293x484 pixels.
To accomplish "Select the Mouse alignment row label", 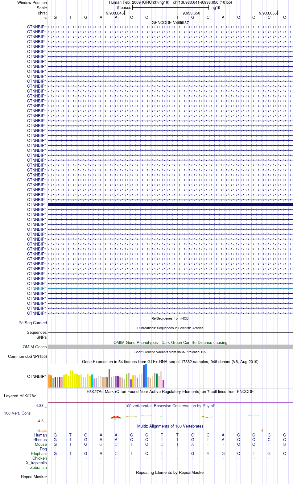I will click(41, 444).
